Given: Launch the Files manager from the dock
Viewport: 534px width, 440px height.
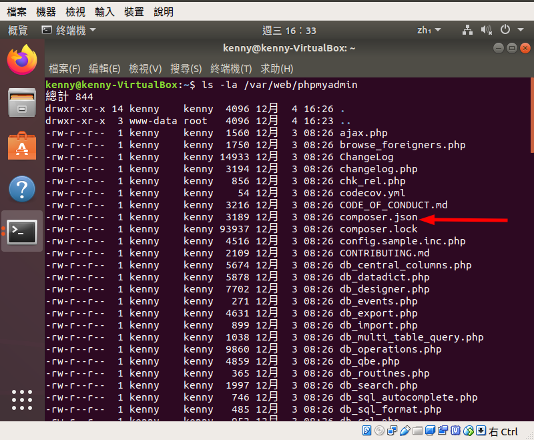Looking at the screenshot, I should pyautogui.click(x=22, y=103).
